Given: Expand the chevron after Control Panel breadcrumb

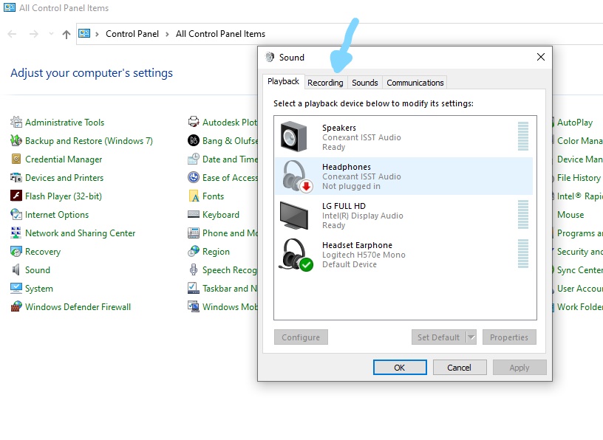Looking at the screenshot, I should pyautogui.click(x=167, y=34).
